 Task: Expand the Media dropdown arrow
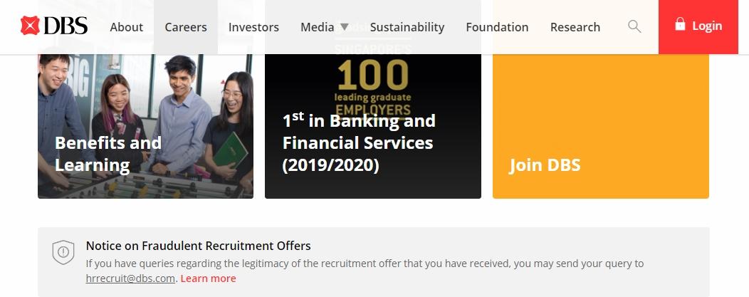coord(345,27)
